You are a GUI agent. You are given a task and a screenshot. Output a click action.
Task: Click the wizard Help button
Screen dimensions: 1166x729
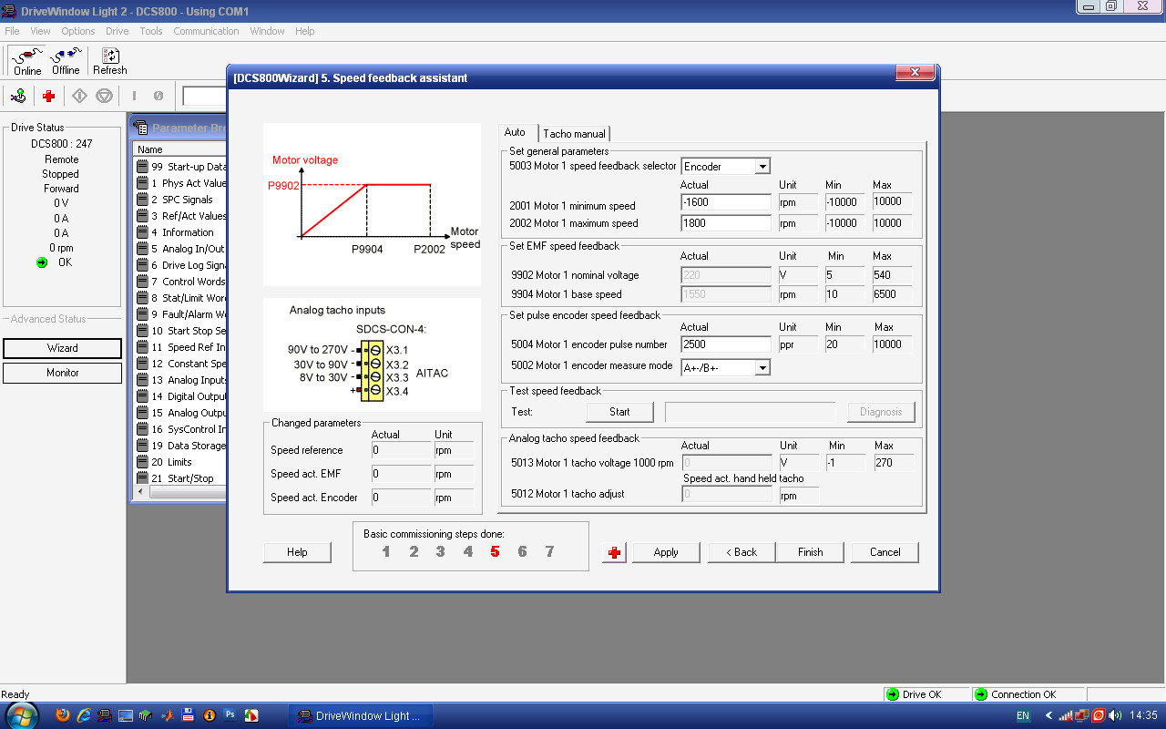click(297, 552)
